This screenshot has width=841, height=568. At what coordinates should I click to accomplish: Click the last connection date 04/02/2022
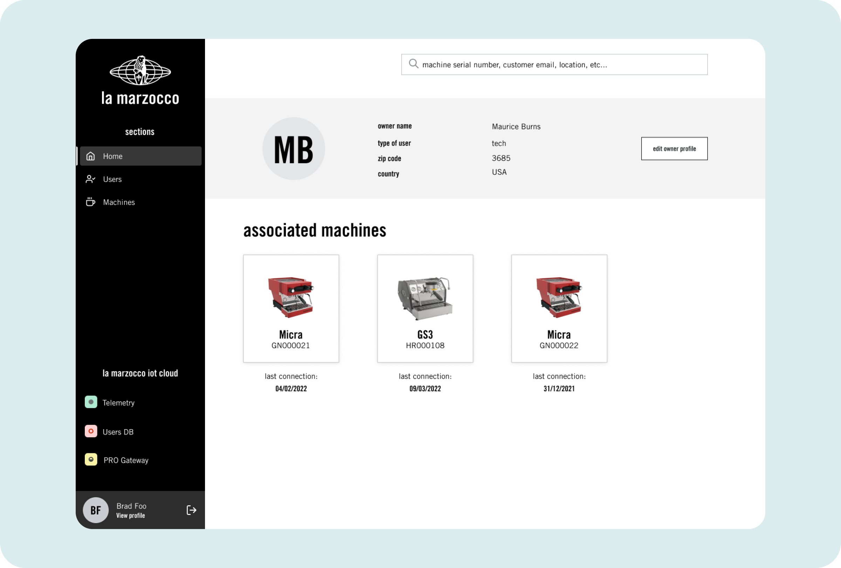pyautogui.click(x=291, y=389)
